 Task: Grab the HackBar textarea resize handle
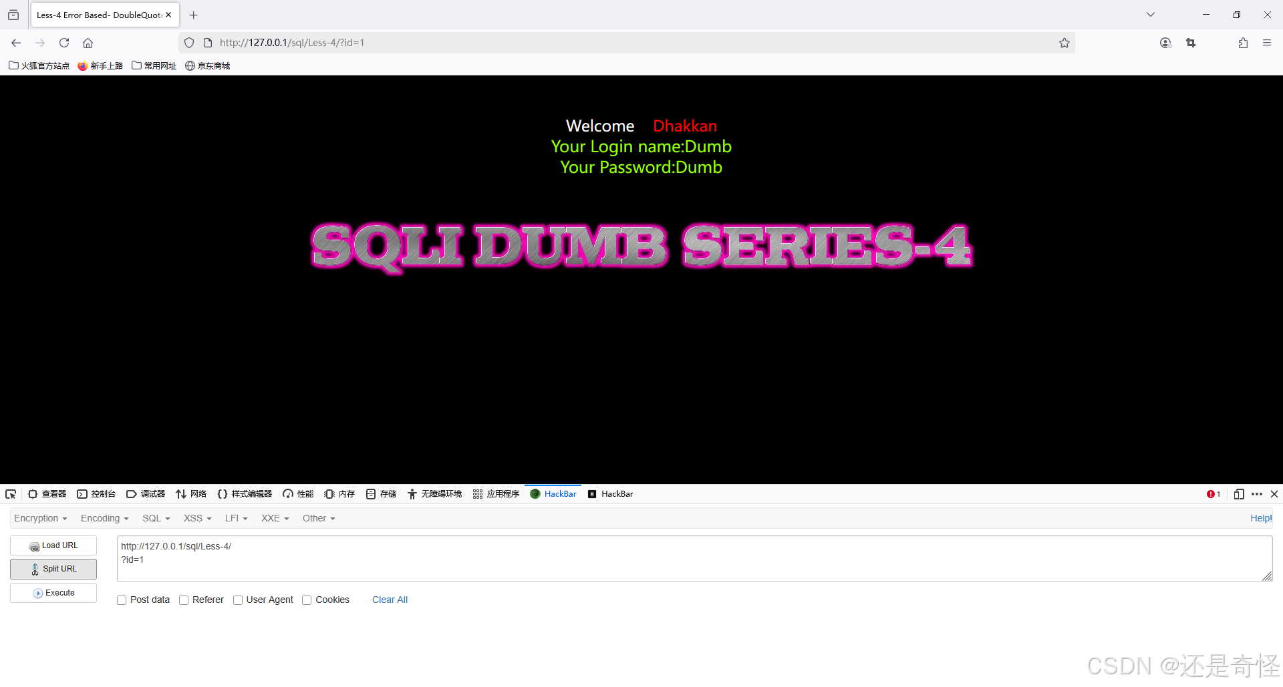(x=1267, y=577)
